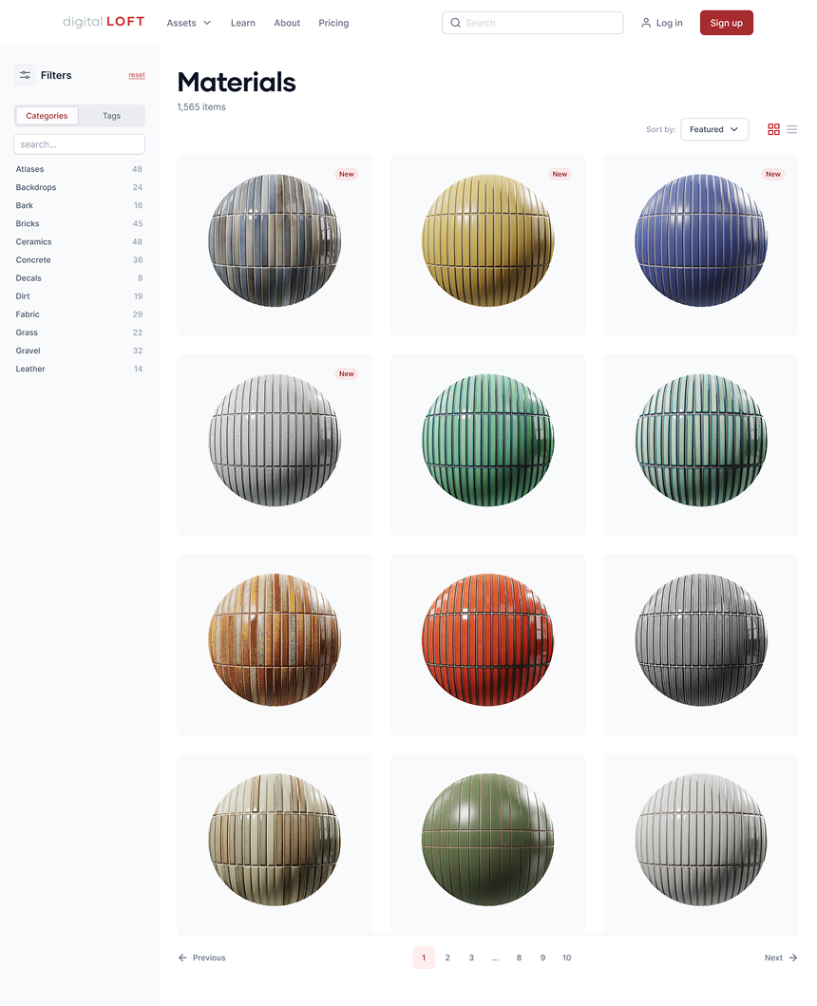Open the Featured sort dropdown
Screen dimensions: 817x1006
714,129
